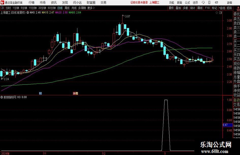
Task: Click the 通达信 red logo icon
Action: pos(2,3)
